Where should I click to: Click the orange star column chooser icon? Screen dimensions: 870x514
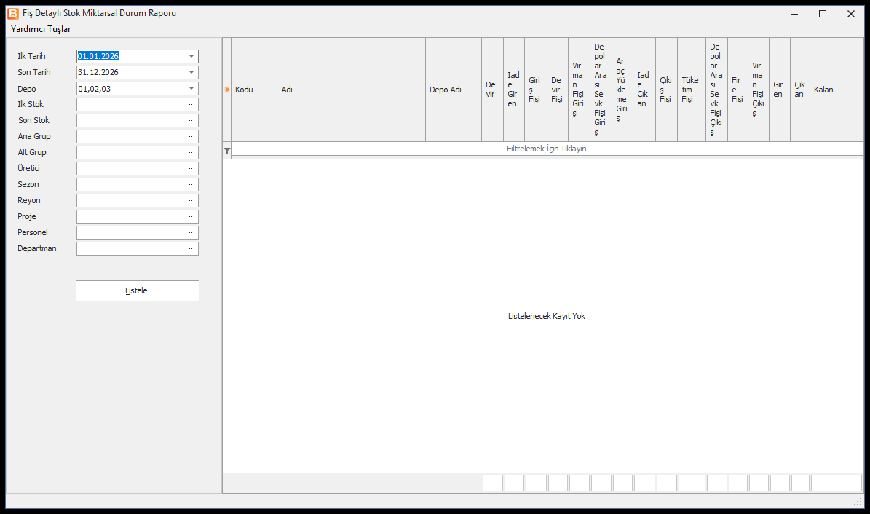coord(227,90)
